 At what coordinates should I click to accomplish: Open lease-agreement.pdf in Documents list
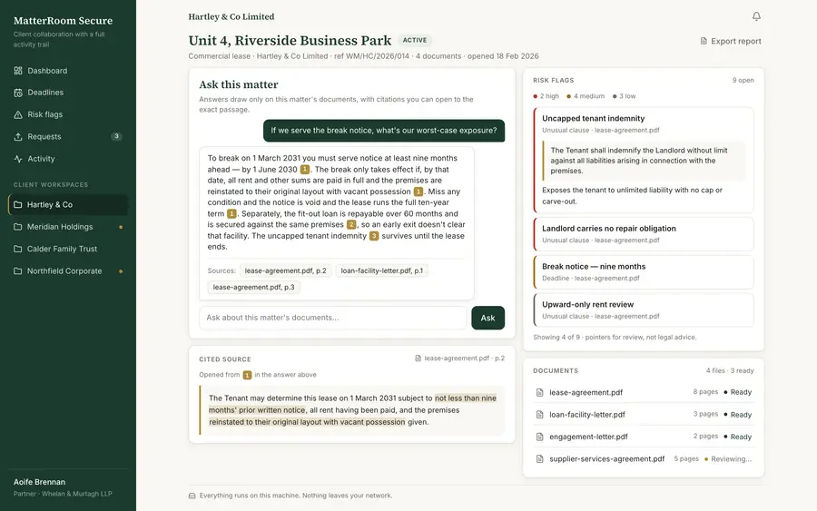644,392
